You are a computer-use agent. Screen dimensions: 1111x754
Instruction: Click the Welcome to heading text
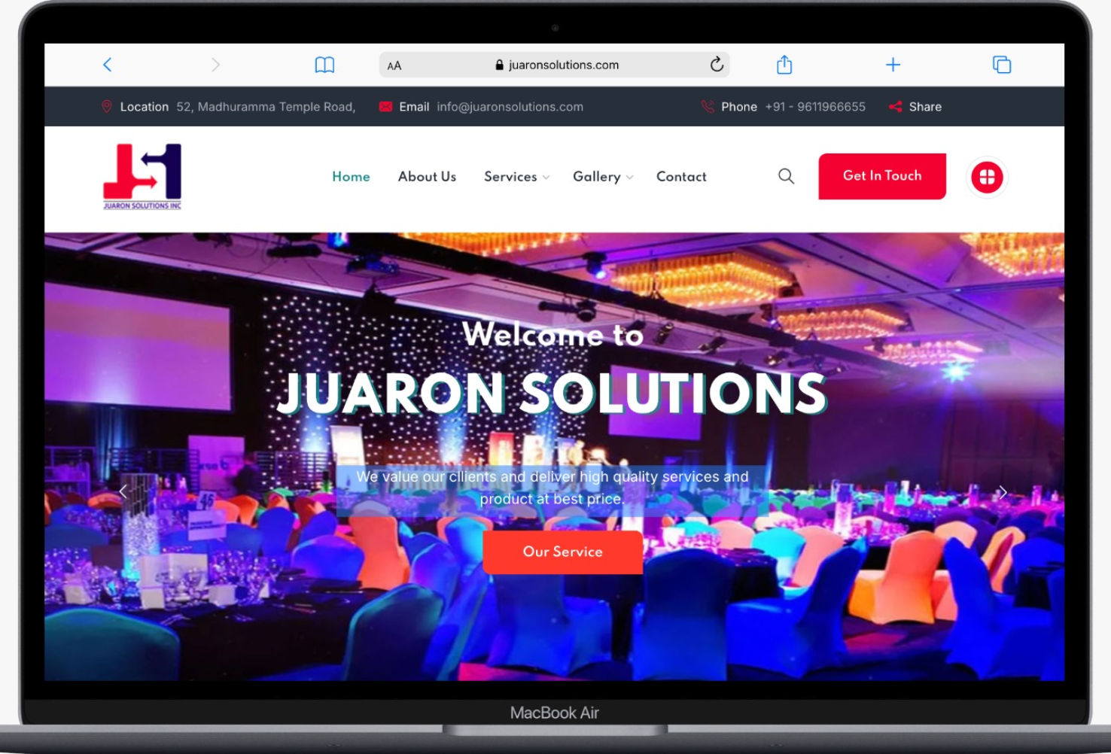coord(553,334)
